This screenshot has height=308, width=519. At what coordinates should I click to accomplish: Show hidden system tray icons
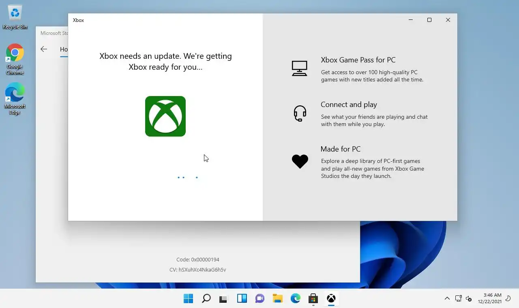point(447,299)
